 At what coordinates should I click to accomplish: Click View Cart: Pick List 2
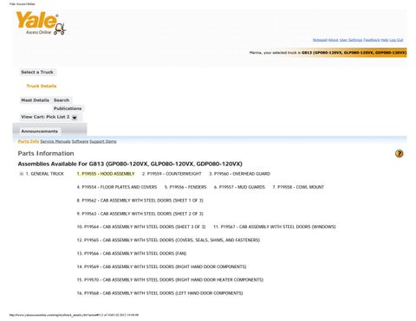tap(45, 117)
